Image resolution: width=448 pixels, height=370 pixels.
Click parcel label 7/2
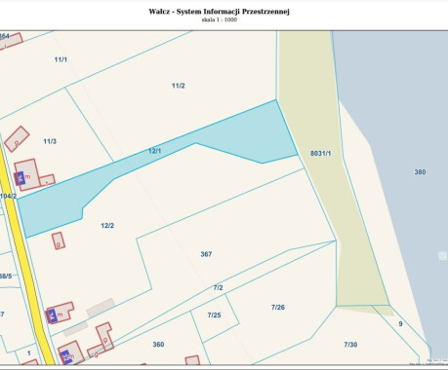(x=219, y=287)
